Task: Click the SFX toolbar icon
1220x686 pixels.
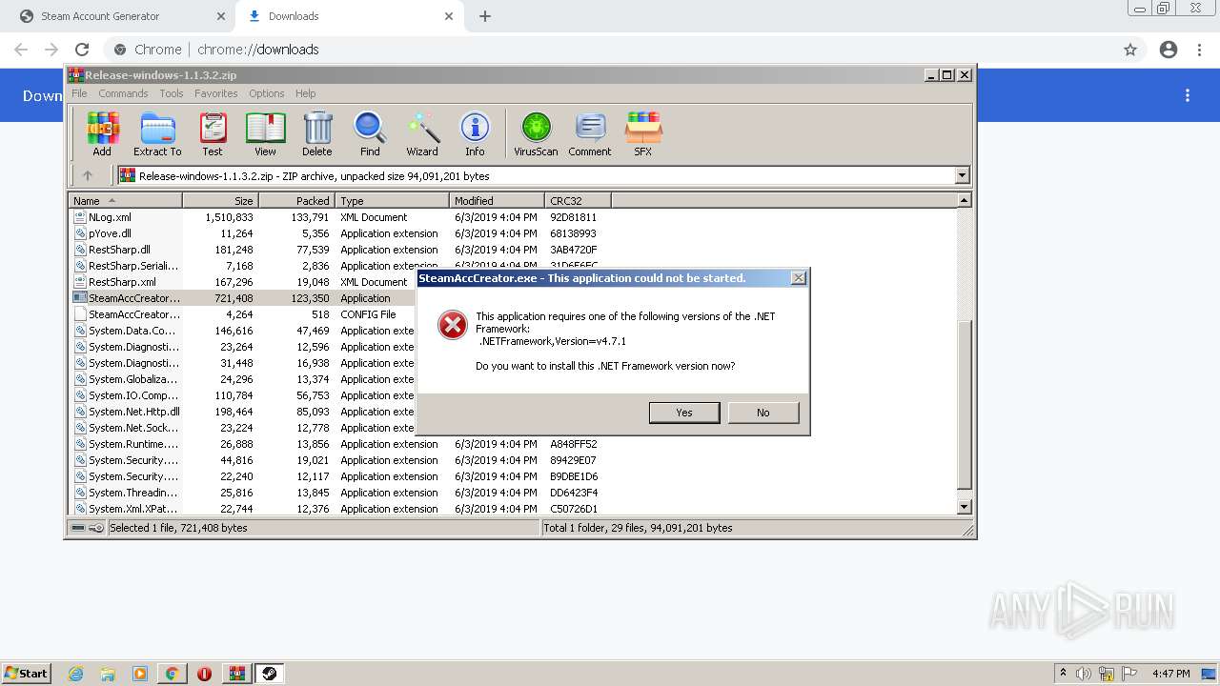Action: [x=643, y=133]
